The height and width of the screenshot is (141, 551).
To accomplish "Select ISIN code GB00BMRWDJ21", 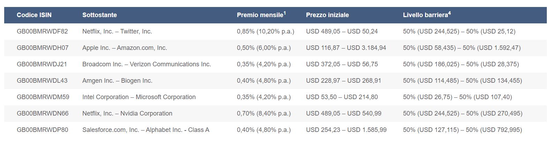I will 42,64.
